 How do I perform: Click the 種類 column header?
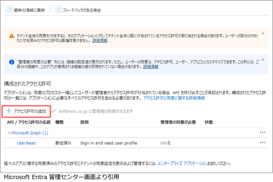(x=59, y=122)
